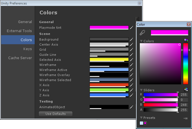Click the Y Axis green color swatch

(x=109, y=90)
